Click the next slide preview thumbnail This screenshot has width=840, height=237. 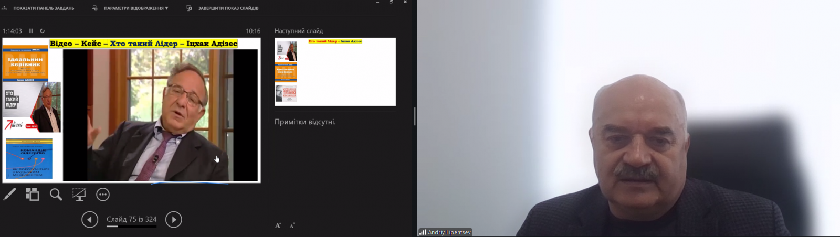tap(335, 72)
